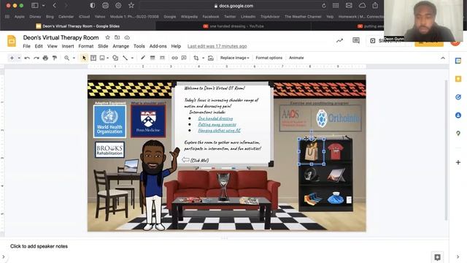The image size is (467, 263).
Task: Click the Animate button
Action: [x=296, y=58]
